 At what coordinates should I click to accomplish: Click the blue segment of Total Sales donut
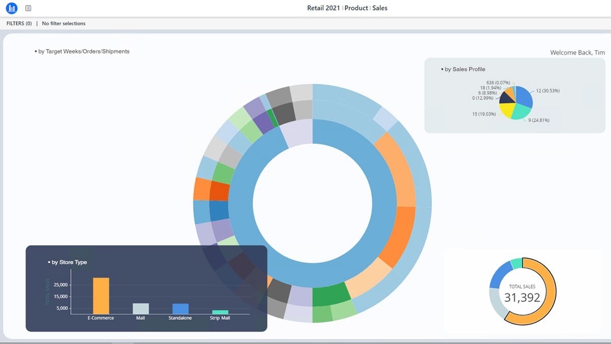[x=500, y=273]
